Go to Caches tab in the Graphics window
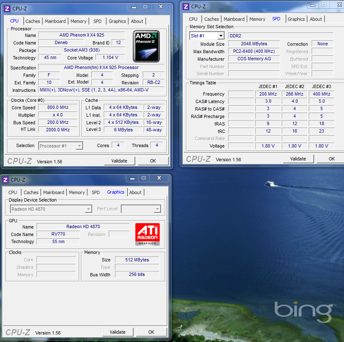Viewport: 344px width, 342px height. point(31,192)
